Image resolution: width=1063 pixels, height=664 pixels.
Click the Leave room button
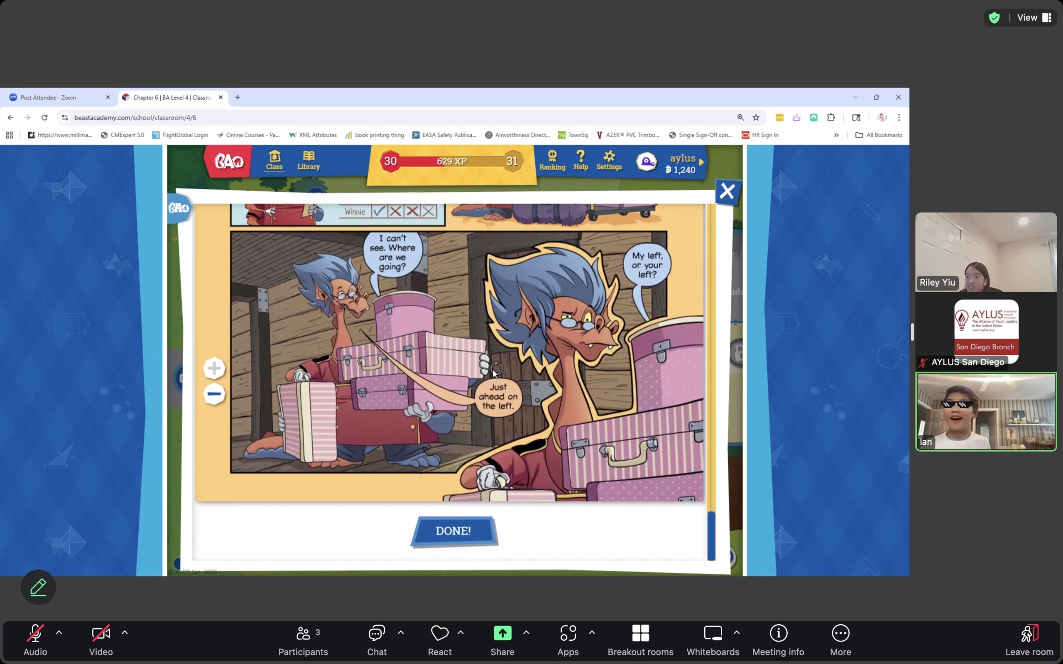click(x=1029, y=633)
